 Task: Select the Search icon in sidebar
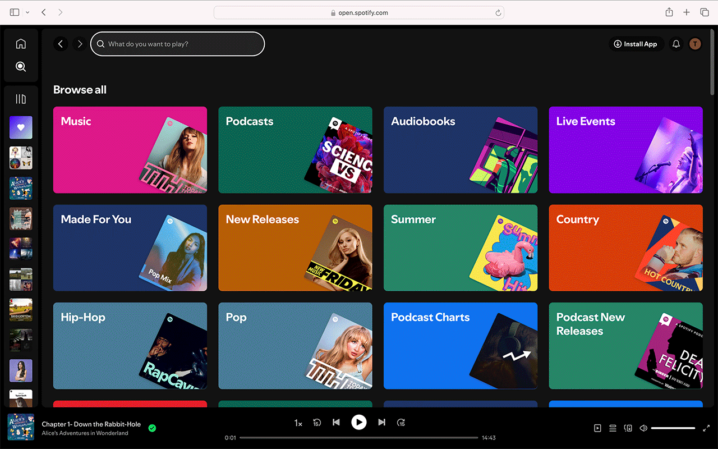tap(21, 66)
